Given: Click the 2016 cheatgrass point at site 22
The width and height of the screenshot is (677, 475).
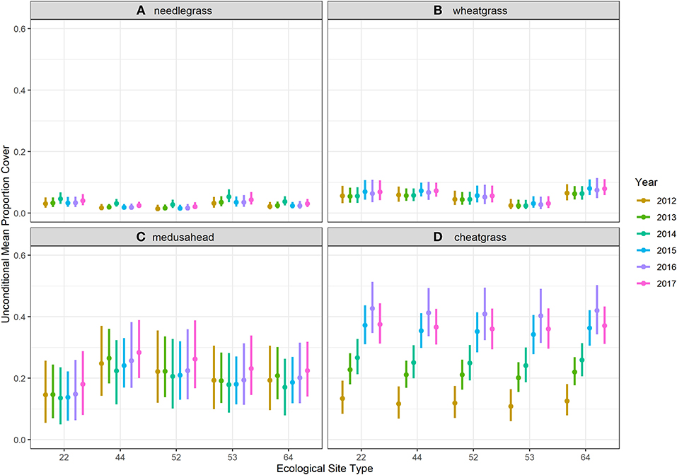Looking at the screenshot, I should tap(372, 308).
